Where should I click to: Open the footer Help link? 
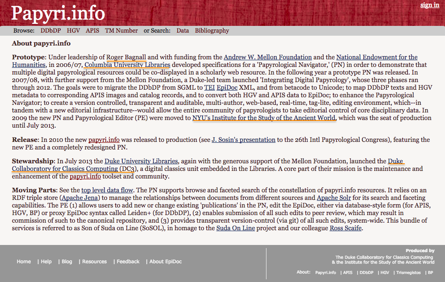coord(46,261)
